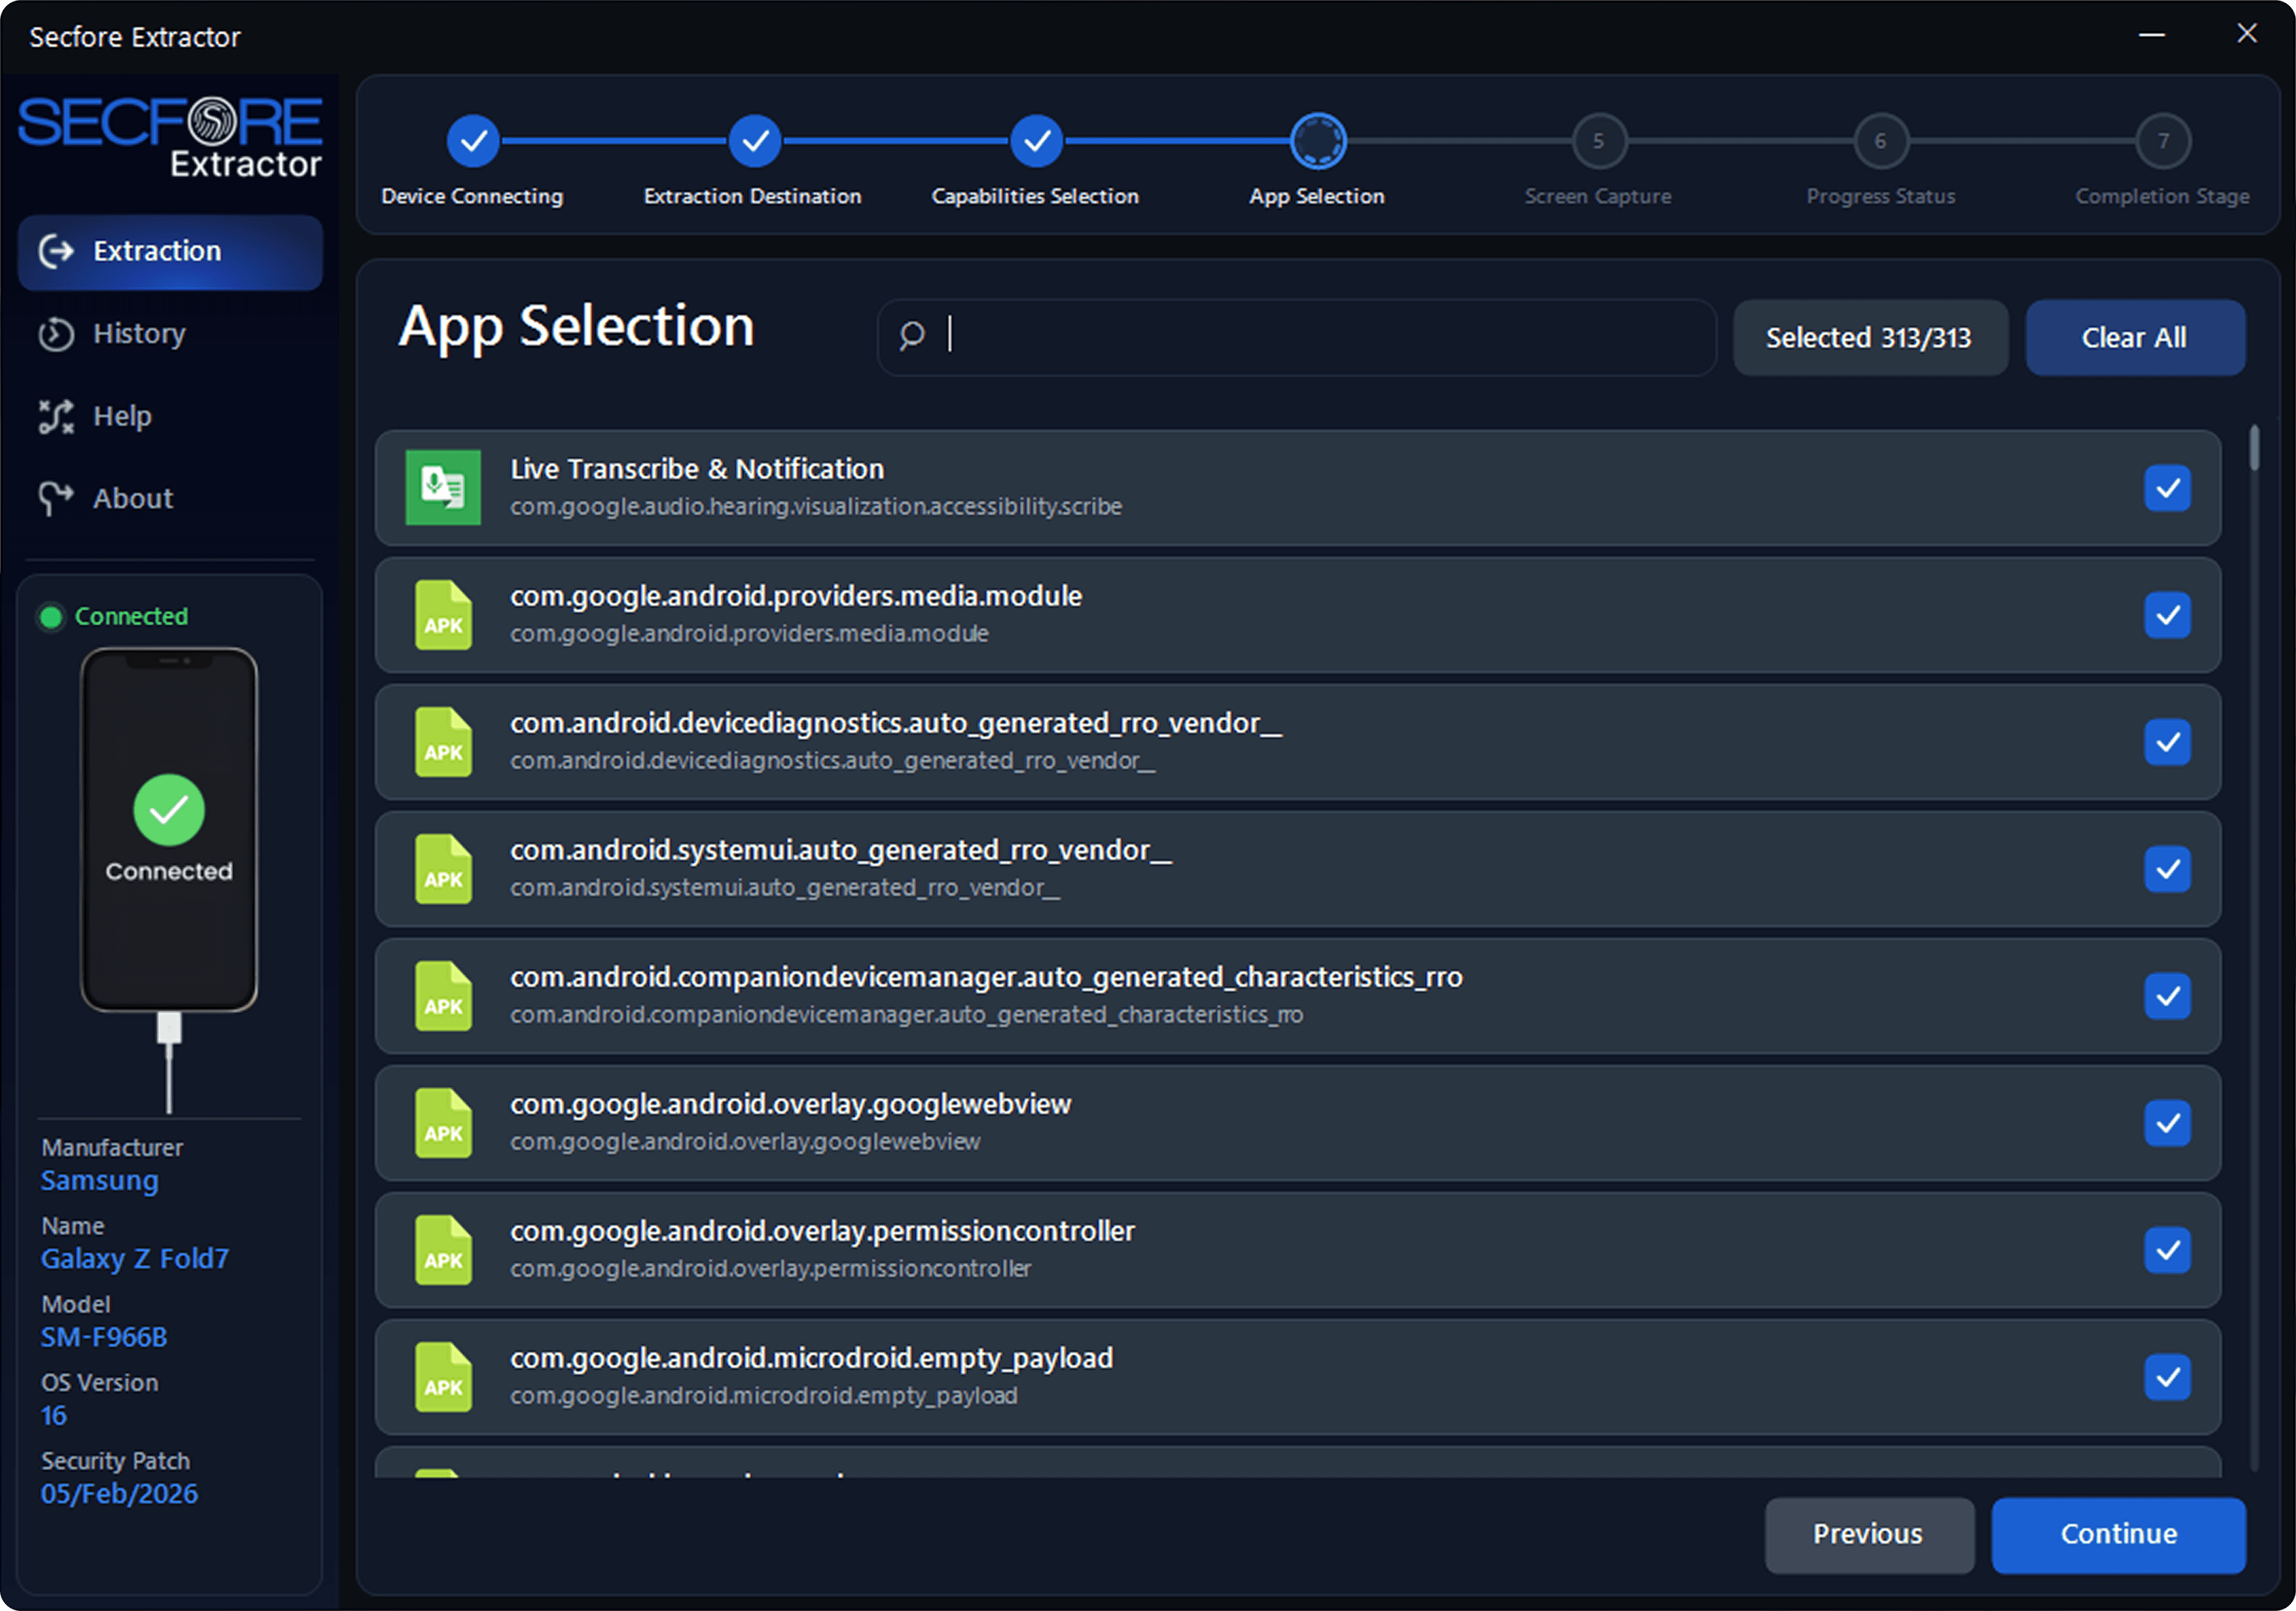Click the Screen Capture step 5 circle

point(1598,141)
